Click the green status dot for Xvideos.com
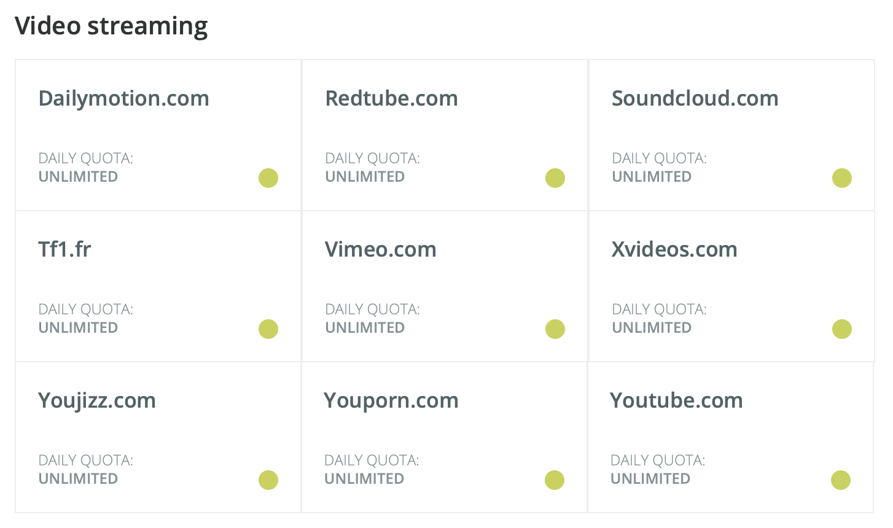The image size is (893, 528). 842,329
